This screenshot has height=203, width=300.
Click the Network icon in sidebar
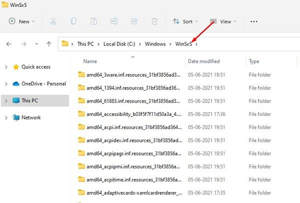16,117
